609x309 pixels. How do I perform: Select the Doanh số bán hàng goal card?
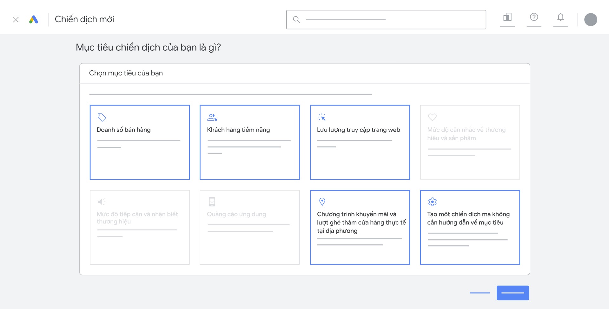tap(140, 142)
